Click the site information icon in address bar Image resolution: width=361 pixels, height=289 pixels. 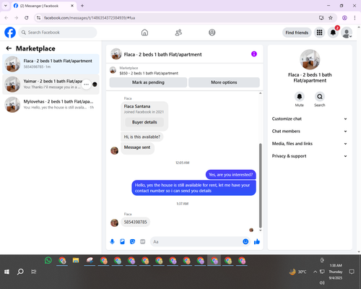click(38, 18)
